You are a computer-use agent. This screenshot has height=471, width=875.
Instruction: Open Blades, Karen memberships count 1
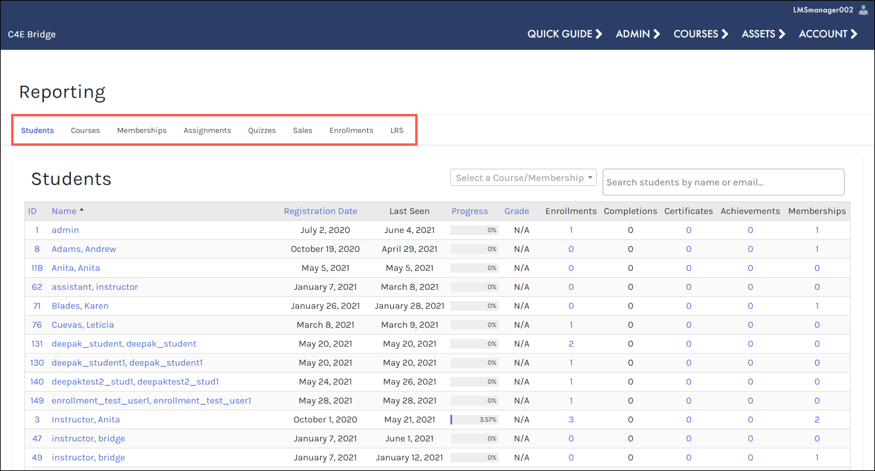[x=817, y=306]
